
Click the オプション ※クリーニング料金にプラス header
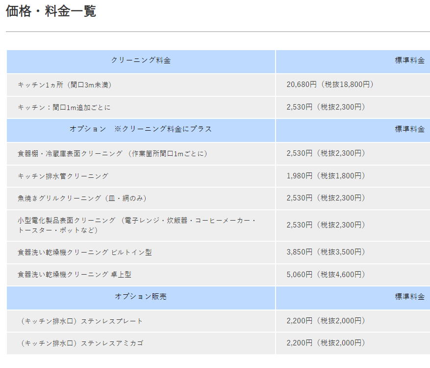click(141, 129)
